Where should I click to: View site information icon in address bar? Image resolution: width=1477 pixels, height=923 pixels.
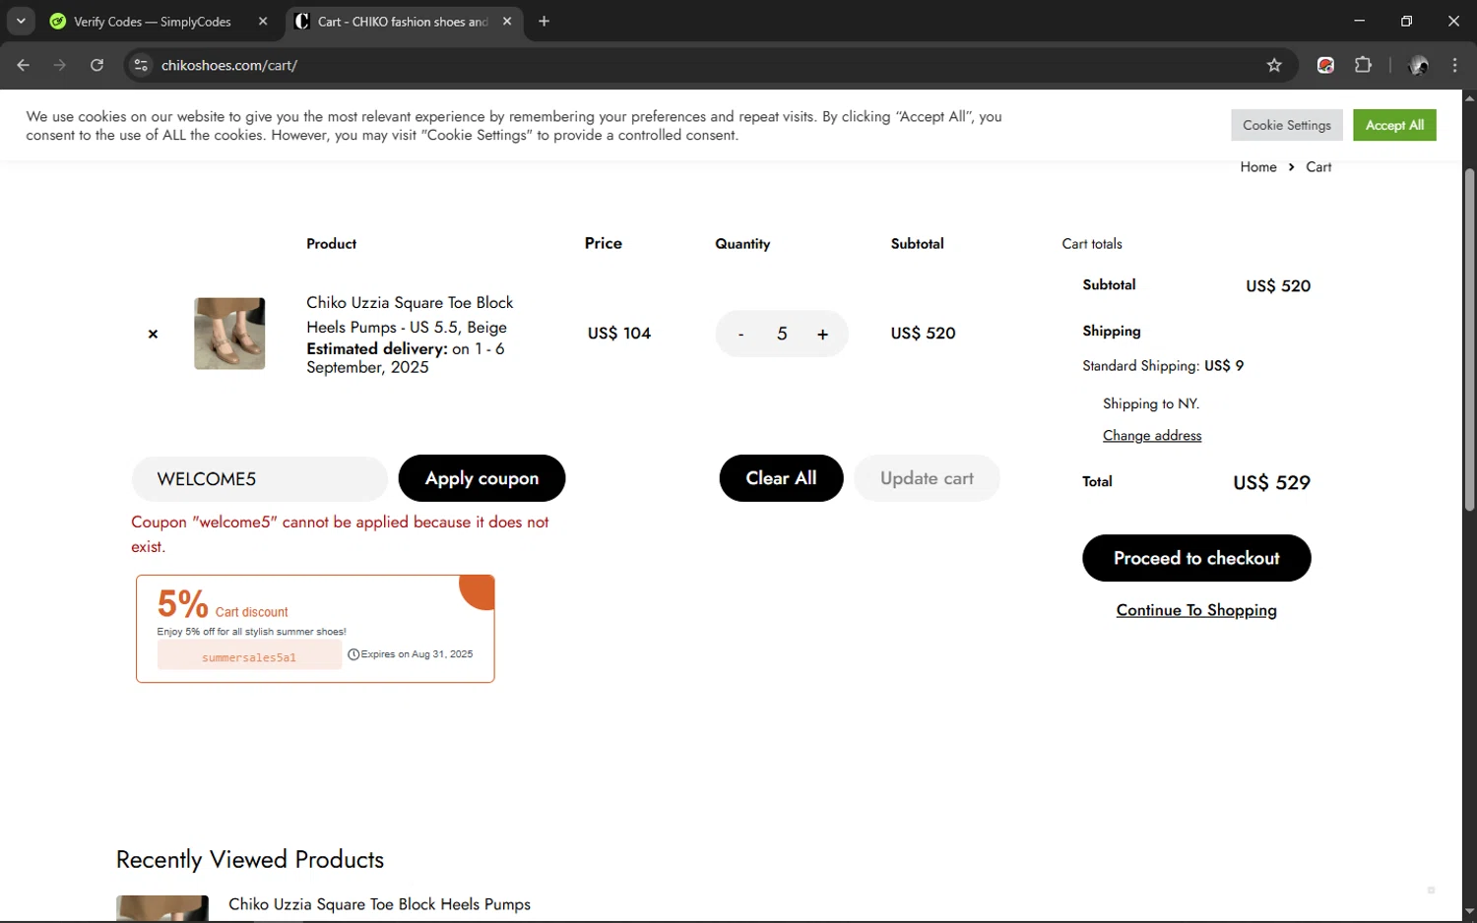pos(141,65)
